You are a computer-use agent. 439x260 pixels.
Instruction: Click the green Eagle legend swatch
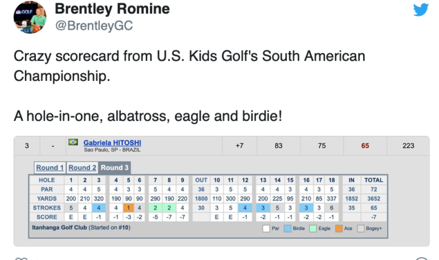click(313, 229)
